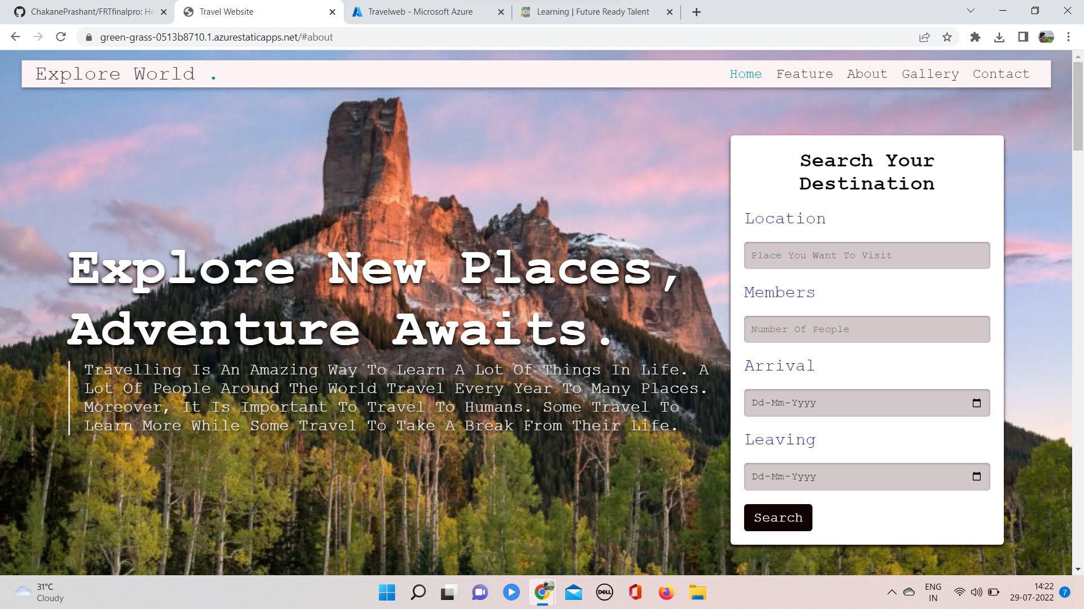Click the Leaving date field
The image size is (1084, 609).
867,476
